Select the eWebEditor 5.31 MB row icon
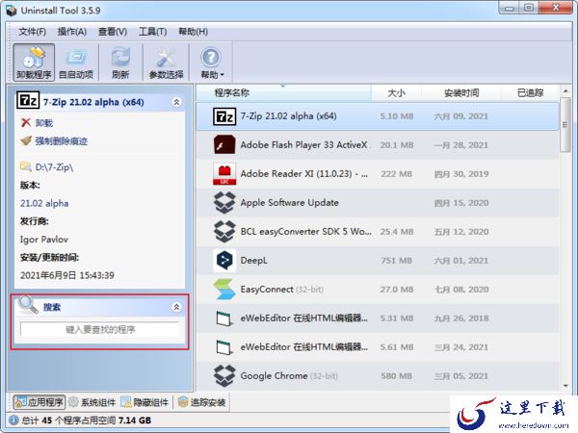The image size is (578, 433). point(224,318)
